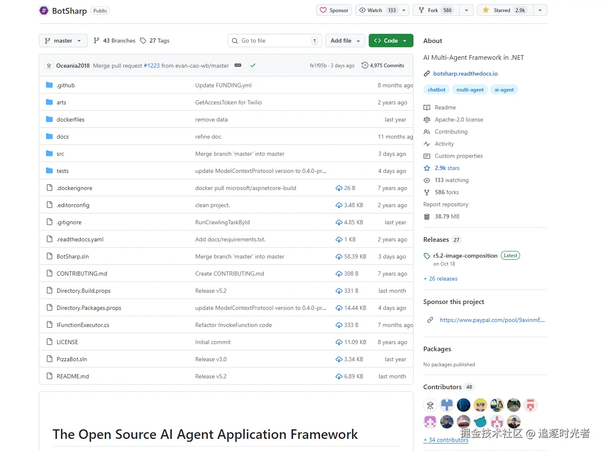Click the download icon for README.md

coord(339,377)
